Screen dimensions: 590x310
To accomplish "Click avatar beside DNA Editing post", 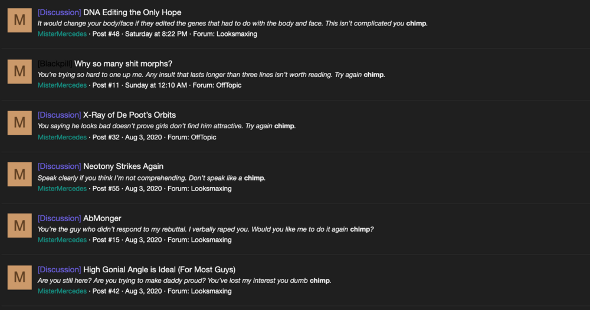I will tap(19, 20).
